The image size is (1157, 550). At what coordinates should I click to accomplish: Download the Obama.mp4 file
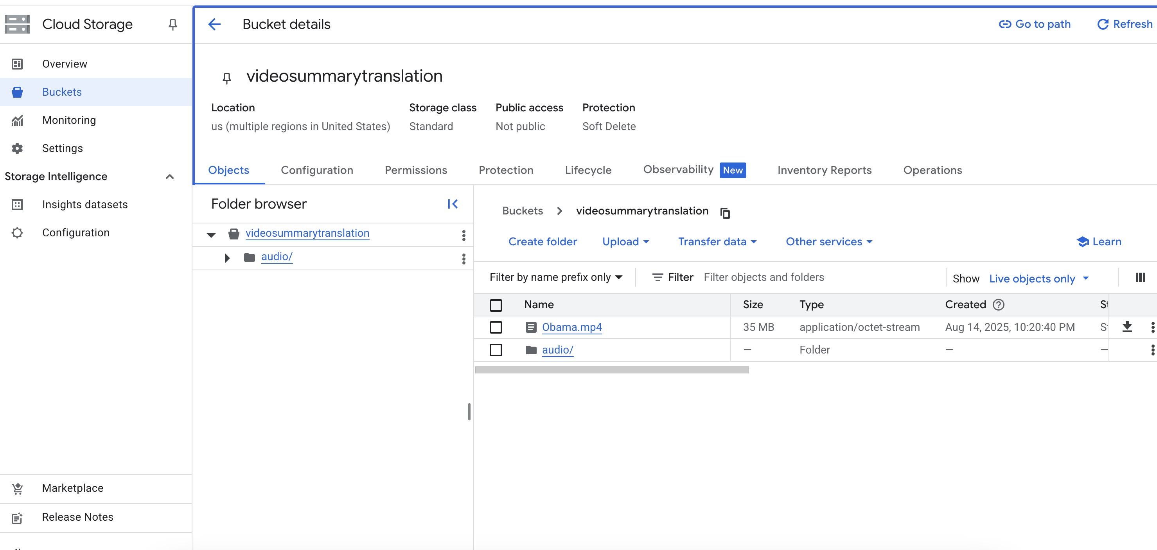(1127, 327)
